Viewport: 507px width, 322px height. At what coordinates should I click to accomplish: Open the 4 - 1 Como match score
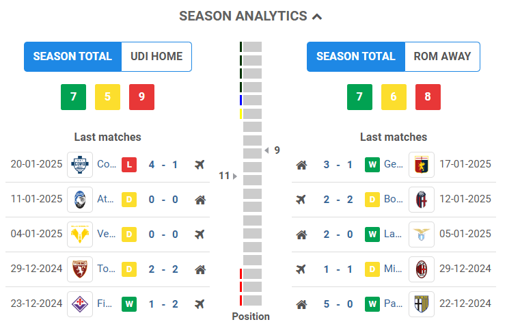pyautogui.click(x=163, y=165)
